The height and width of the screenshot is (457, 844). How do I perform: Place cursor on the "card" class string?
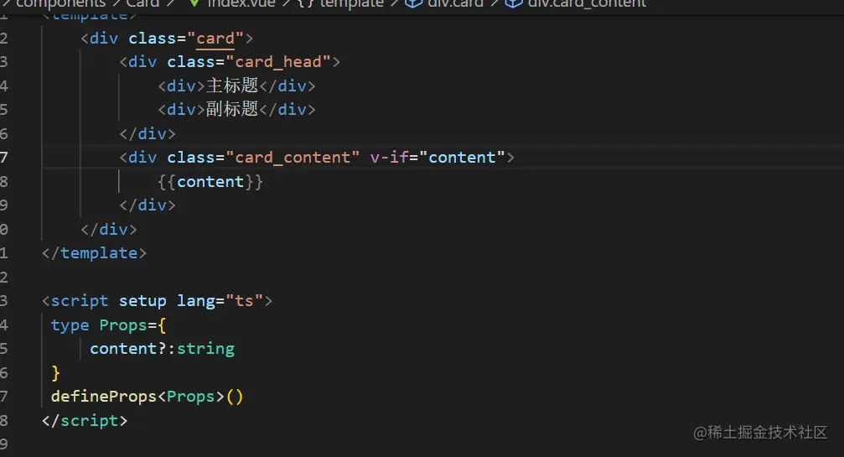(x=215, y=39)
